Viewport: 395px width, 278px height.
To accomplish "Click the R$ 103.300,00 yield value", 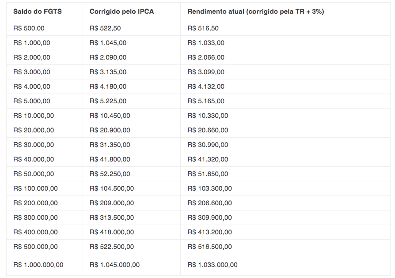I will pyautogui.click(x=209, y=189).
